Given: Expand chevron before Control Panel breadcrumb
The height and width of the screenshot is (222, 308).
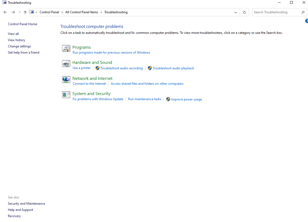Looking at the screenshot, I should [x=36, y=12].
